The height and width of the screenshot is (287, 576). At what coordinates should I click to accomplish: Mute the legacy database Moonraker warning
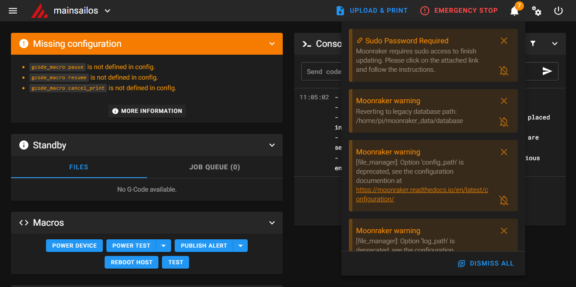504,122
